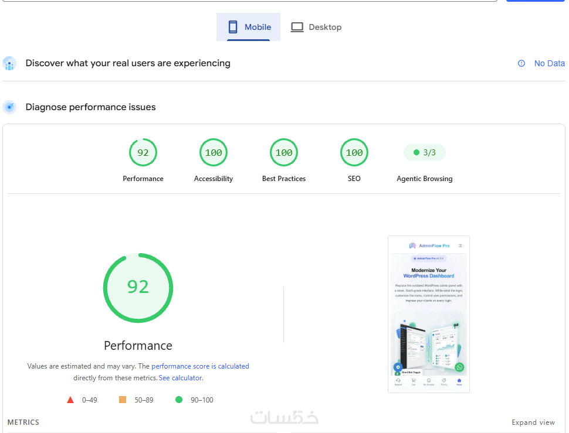Click the red triangle 0–49 legend icon
Image resolution: width=569 pixels, height=433 pixels.
tap(70, 400)
